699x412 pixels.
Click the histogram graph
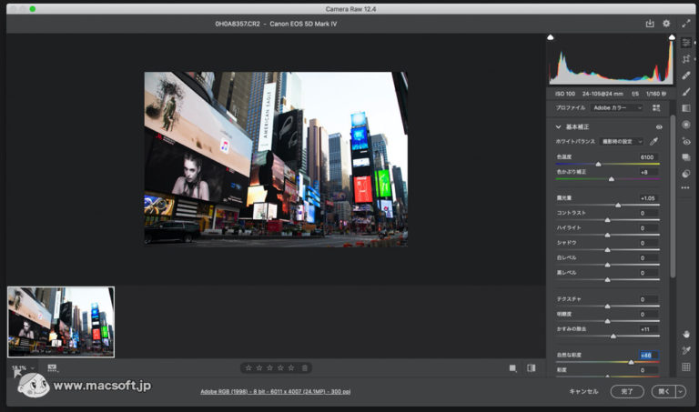[x=611, y=62]
